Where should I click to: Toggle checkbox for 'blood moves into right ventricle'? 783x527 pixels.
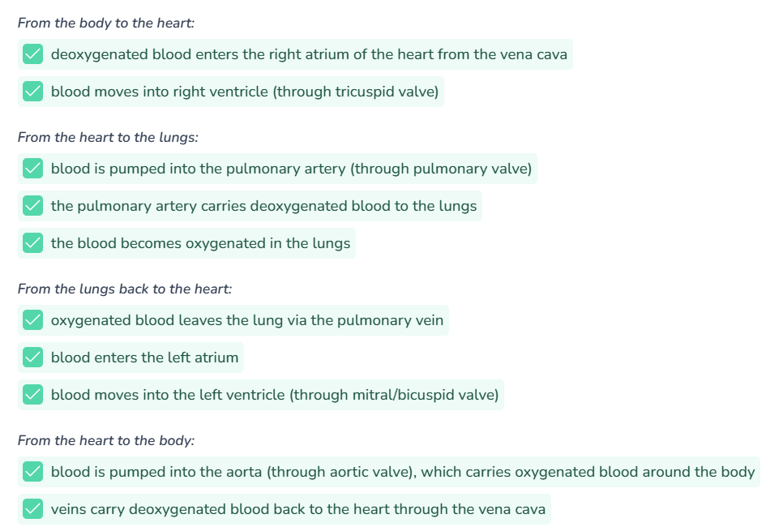pyautogui.click(x=32, y=92)
